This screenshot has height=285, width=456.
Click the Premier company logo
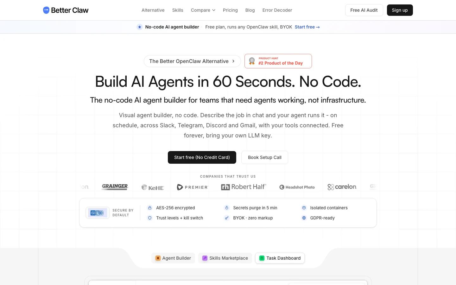pos(192,187)
